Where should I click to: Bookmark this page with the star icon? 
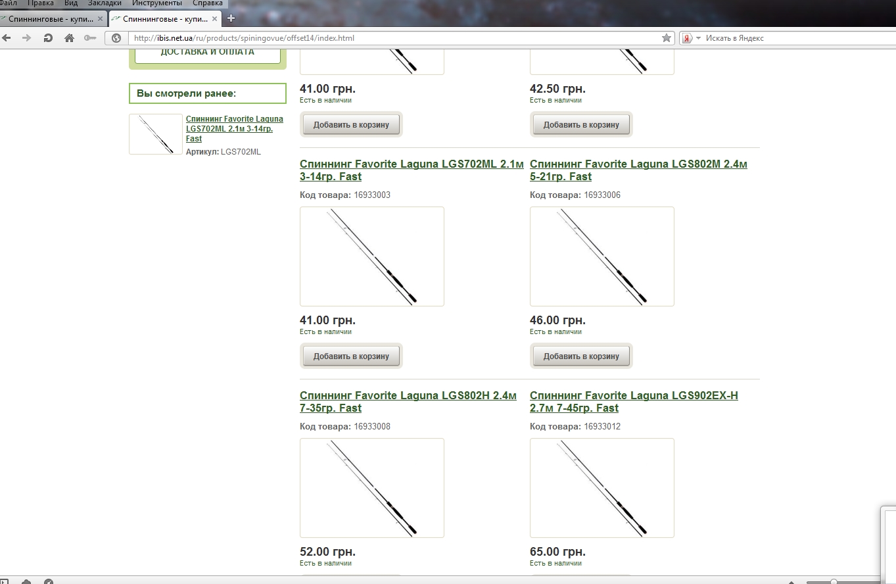pyautogui.click(x=667, y=38)
